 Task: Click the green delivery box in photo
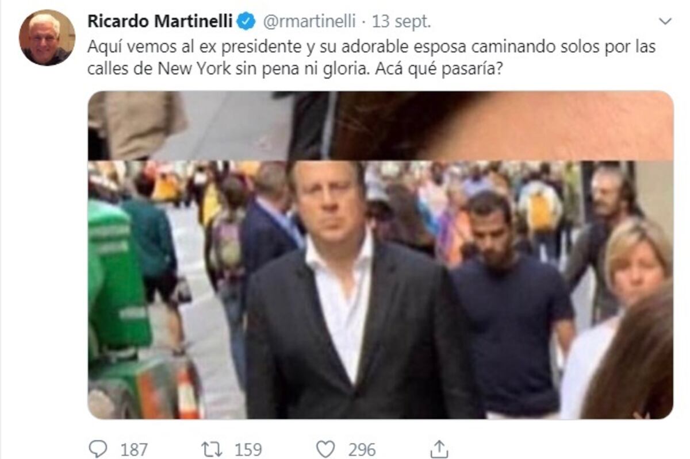coord(118,276)
